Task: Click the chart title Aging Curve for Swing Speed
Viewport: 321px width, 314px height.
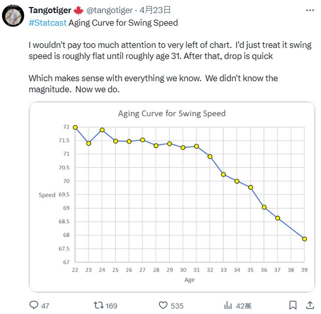Action: pyautogui.click(x=172, y=114)
